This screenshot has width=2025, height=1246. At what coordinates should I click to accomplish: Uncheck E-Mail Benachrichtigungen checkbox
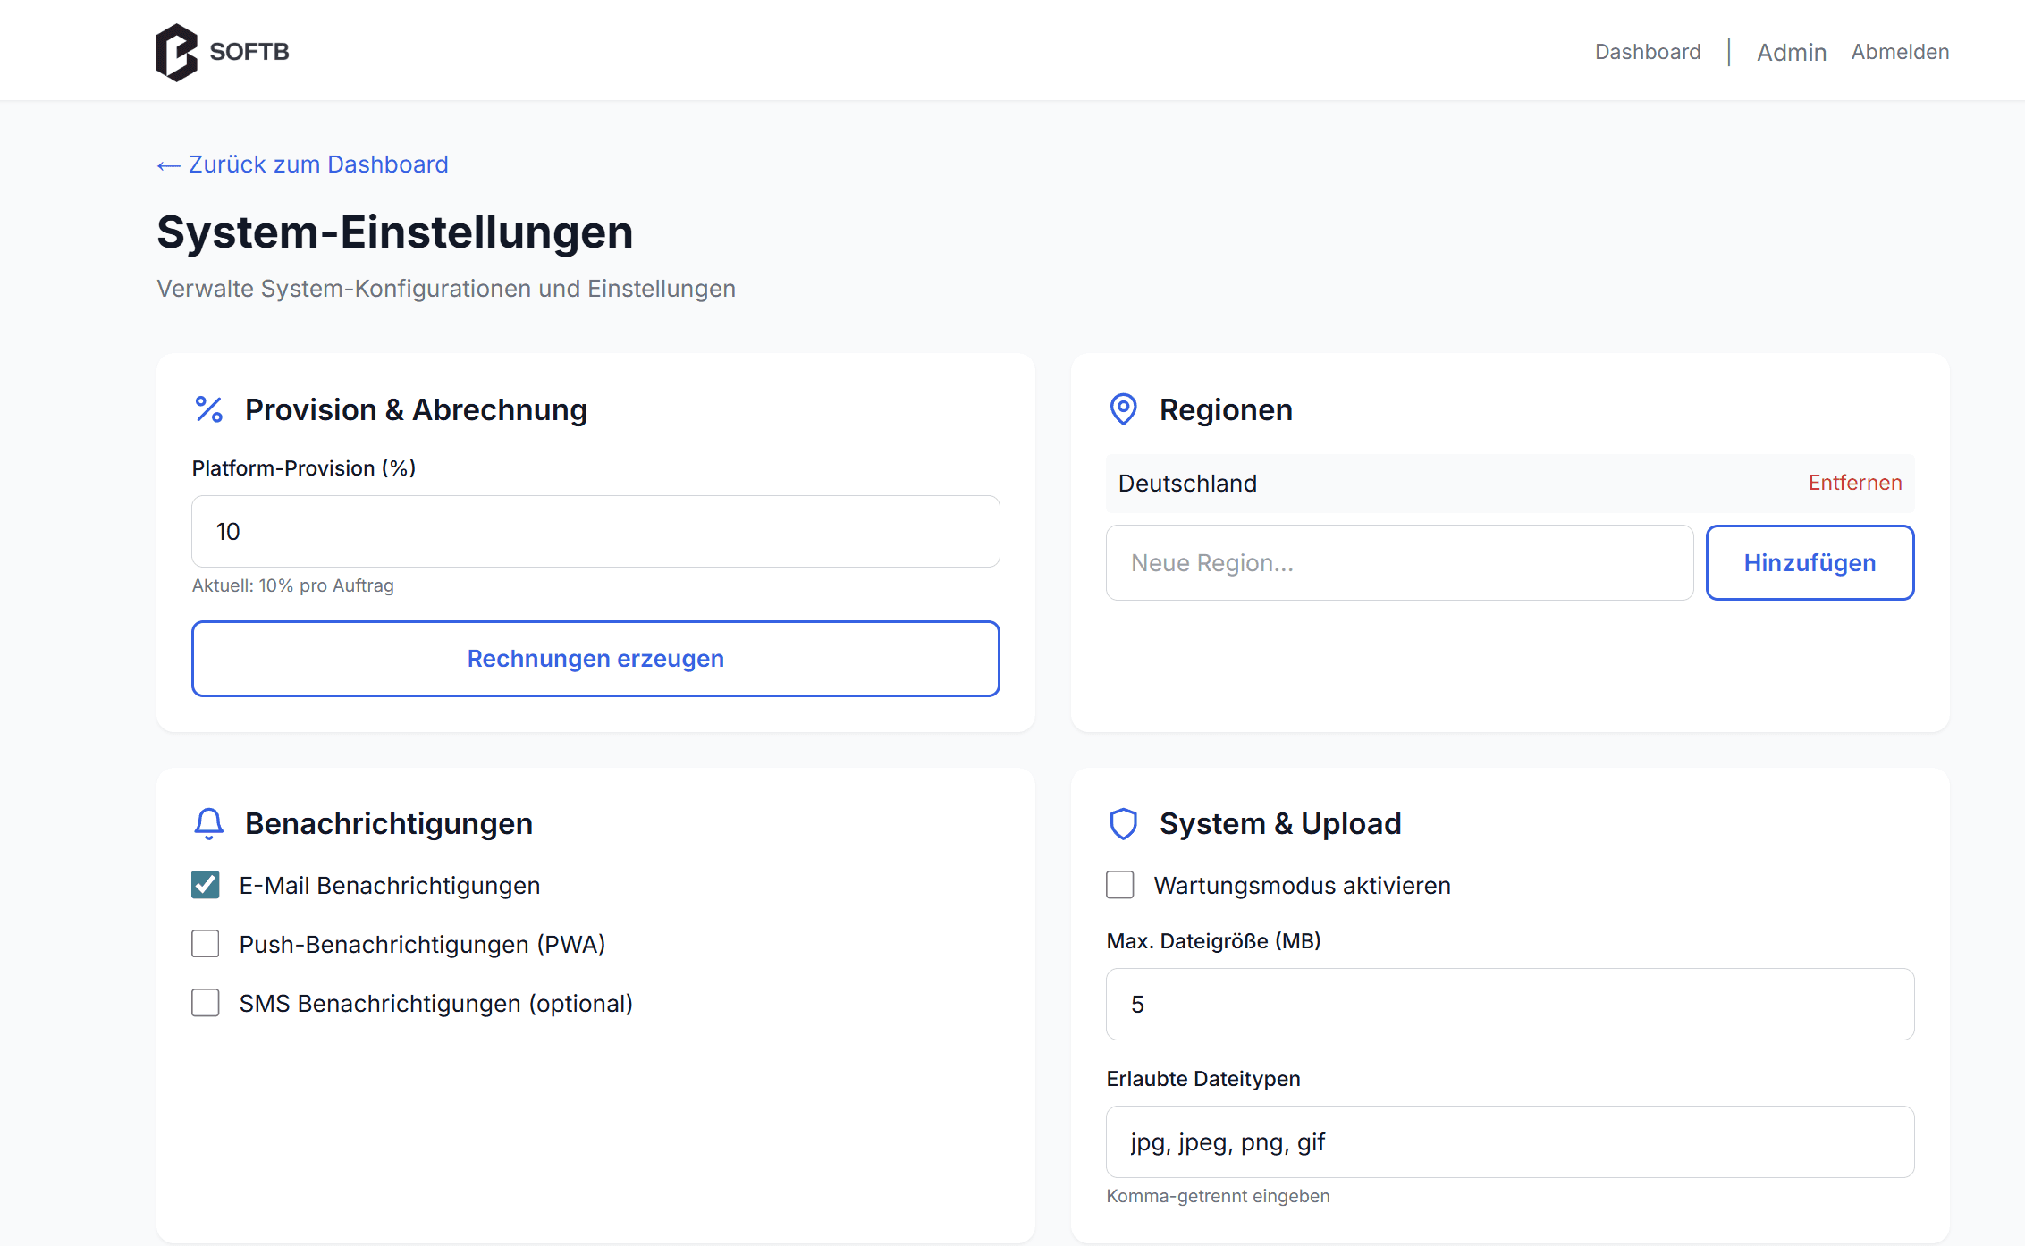click(x=206, y=885)
